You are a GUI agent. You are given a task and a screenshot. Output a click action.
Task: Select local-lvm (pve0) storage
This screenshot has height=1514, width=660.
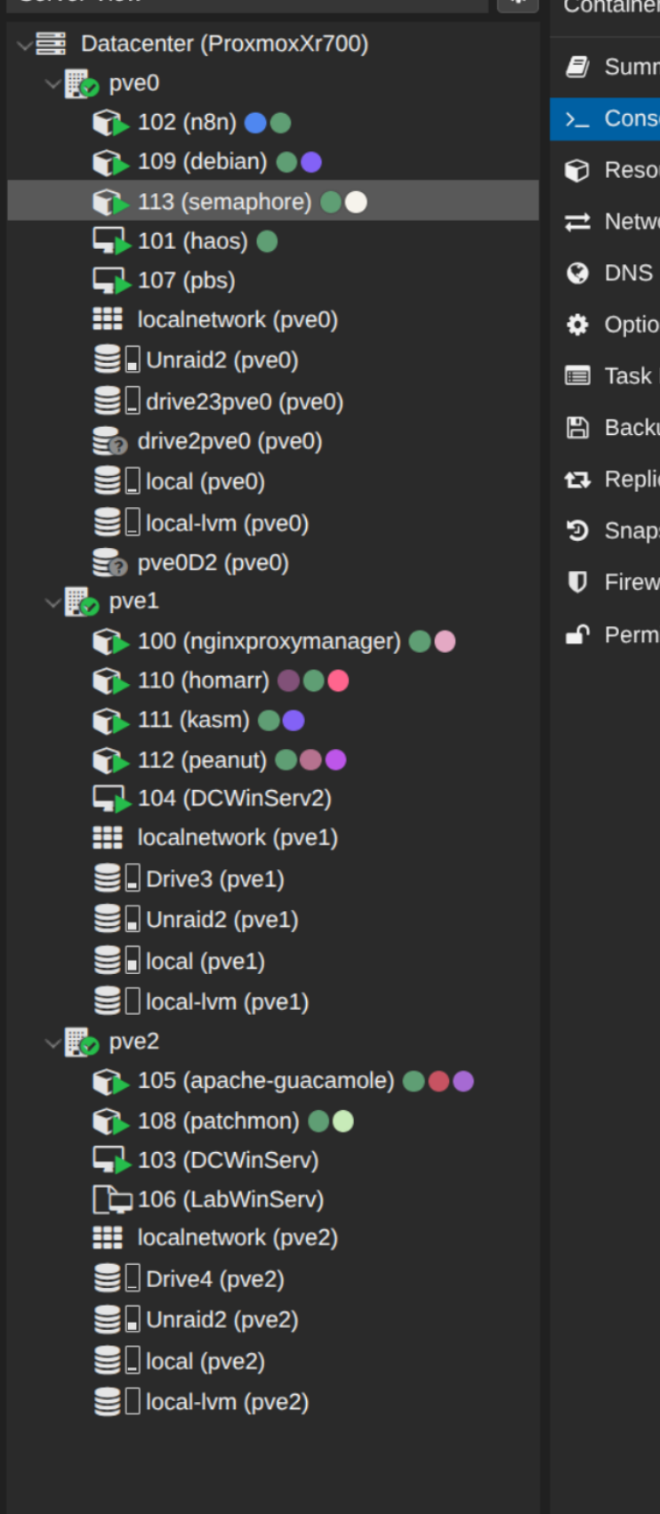[273, 522]
